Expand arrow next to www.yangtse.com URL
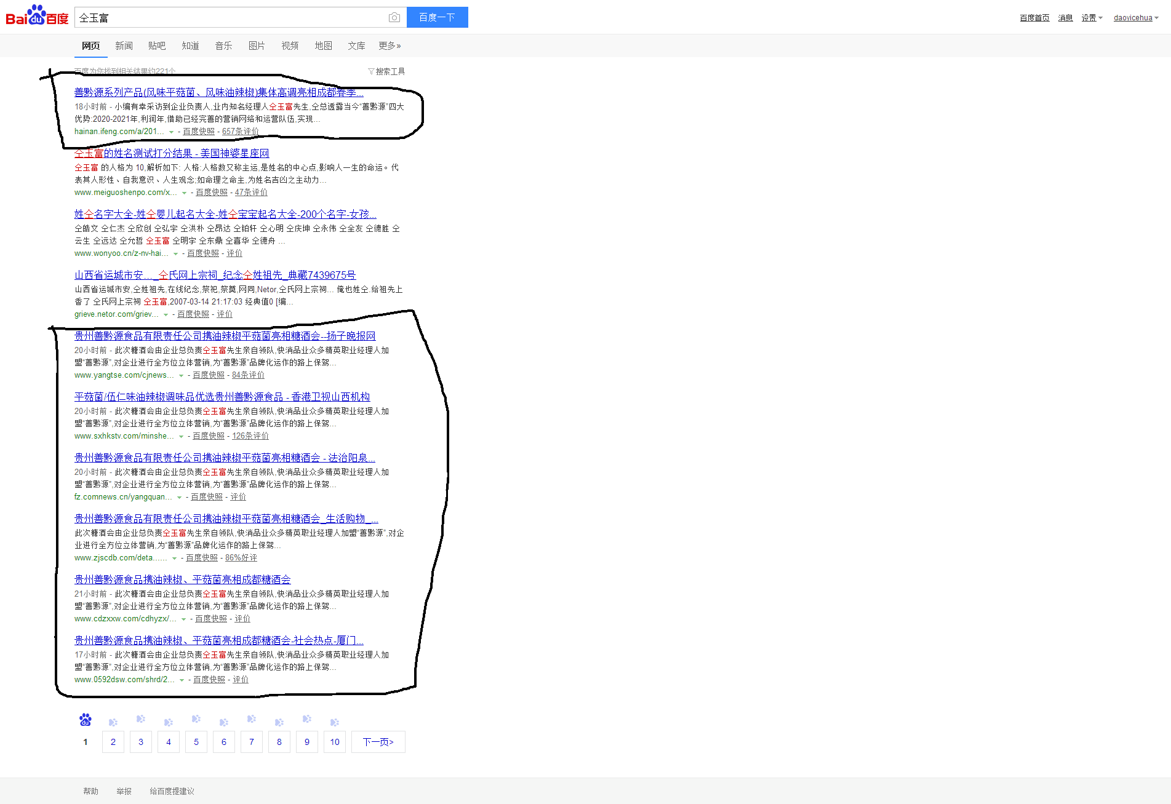 [x=181, y=376]
